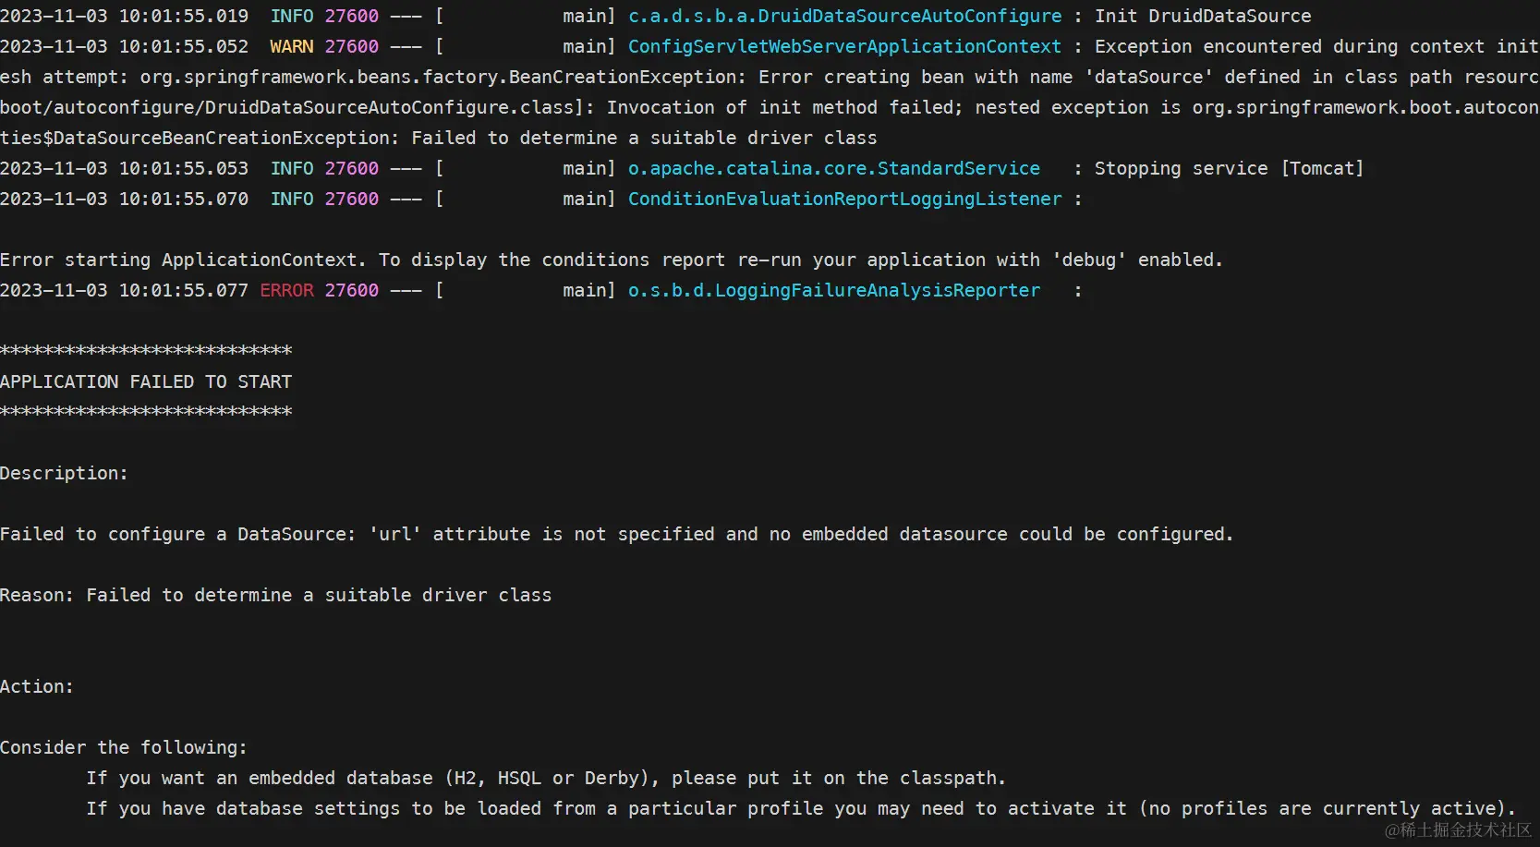Screen dimensions: 1540x847
Task: Click the Error starting ApplicationContext line
Action: pos(611,260)
